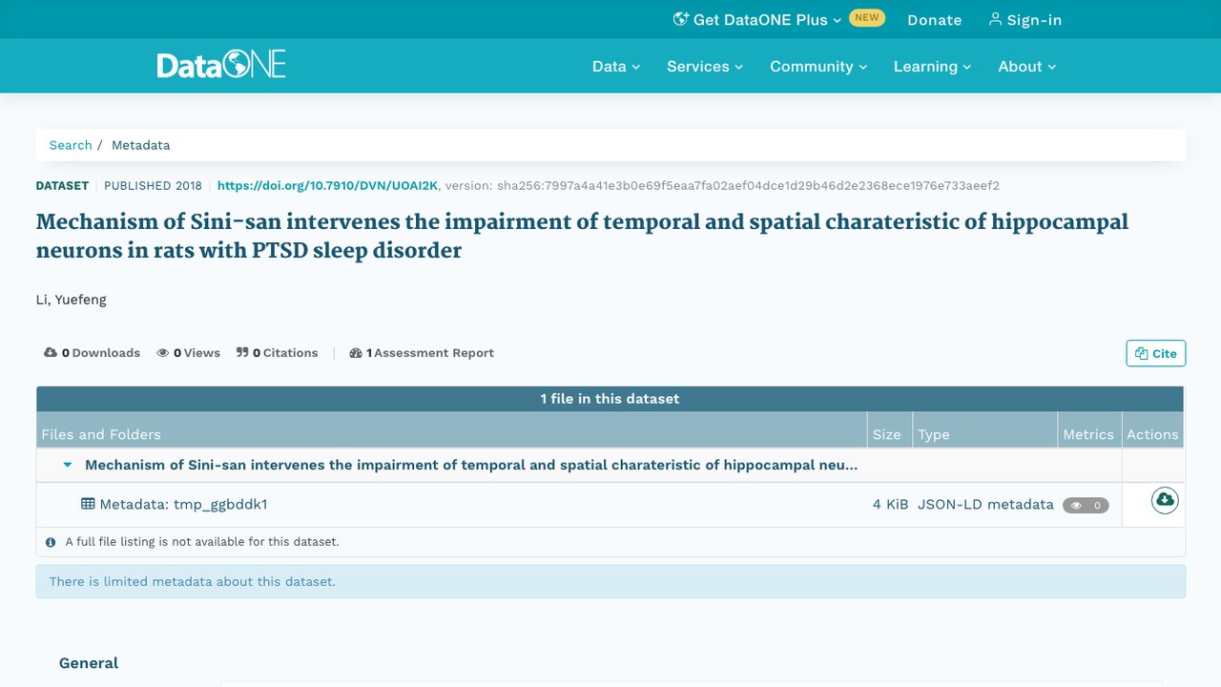Open the Data dropdown menu
The height and width of the screenshot is (687, 1221).
click(x=616, y=66)
